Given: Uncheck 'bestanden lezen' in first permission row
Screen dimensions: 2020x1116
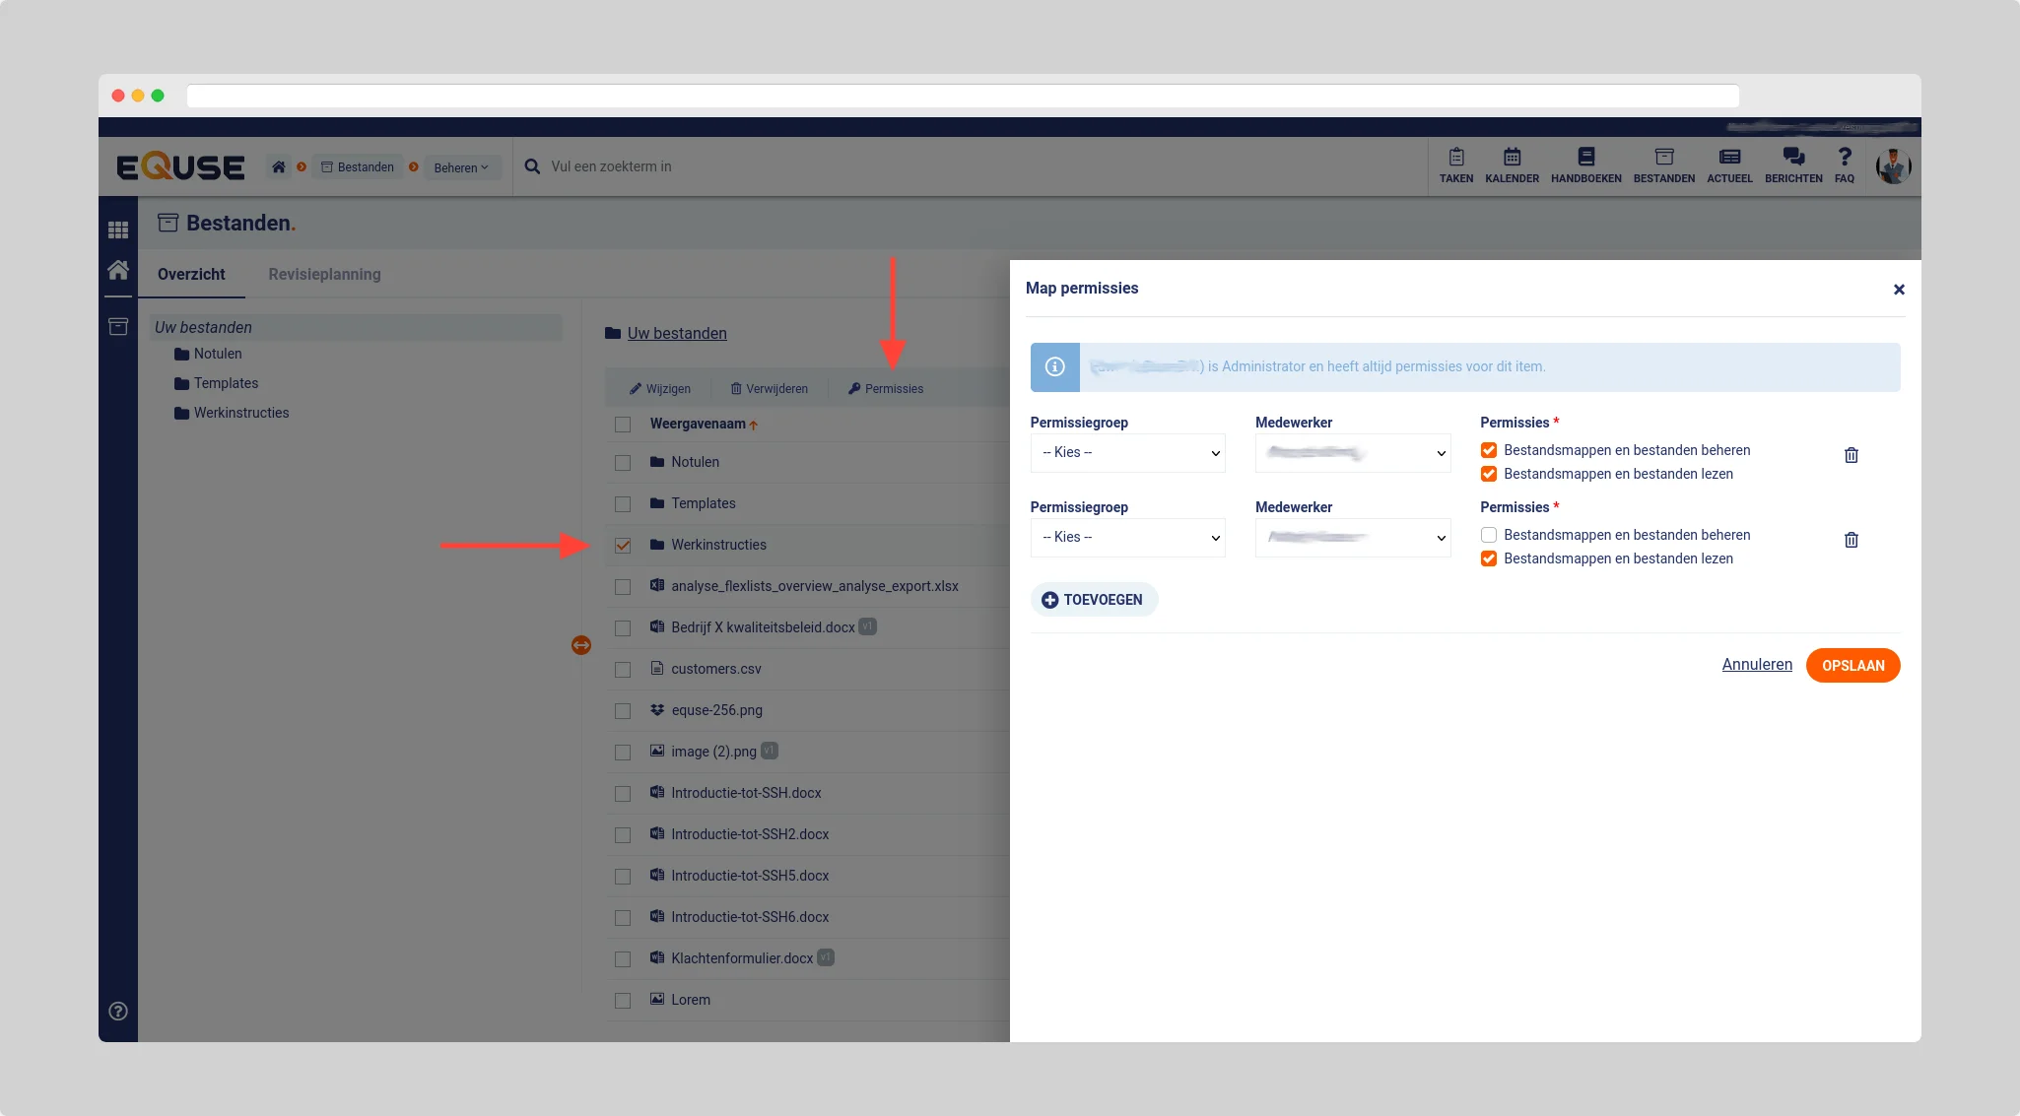Looking at the screenshot, I should (1489, 474).
